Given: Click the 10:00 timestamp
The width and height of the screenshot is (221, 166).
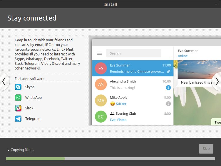Looking at the screenshot, I should (x=166, y=81).
